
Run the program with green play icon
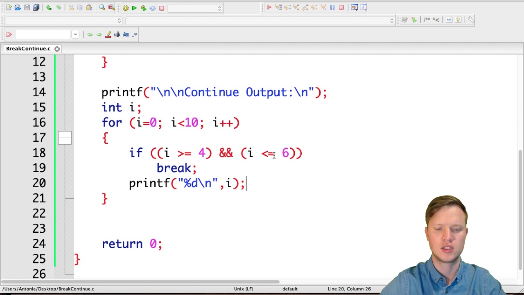[134, 8]
